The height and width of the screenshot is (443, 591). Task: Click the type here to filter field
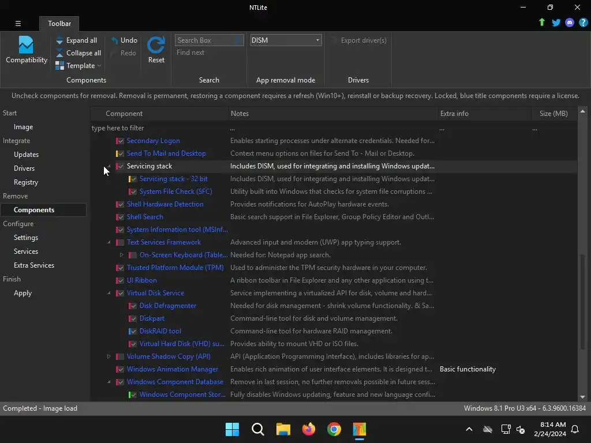click(x=158, y=128)
